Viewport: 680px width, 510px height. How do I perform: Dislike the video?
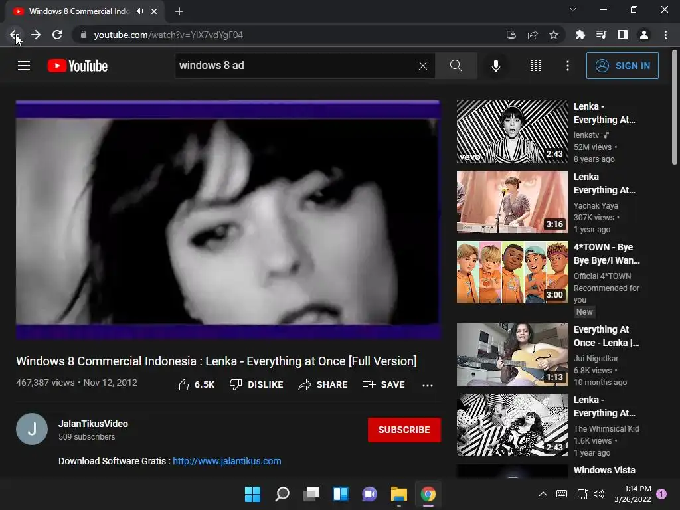point(256,384)
